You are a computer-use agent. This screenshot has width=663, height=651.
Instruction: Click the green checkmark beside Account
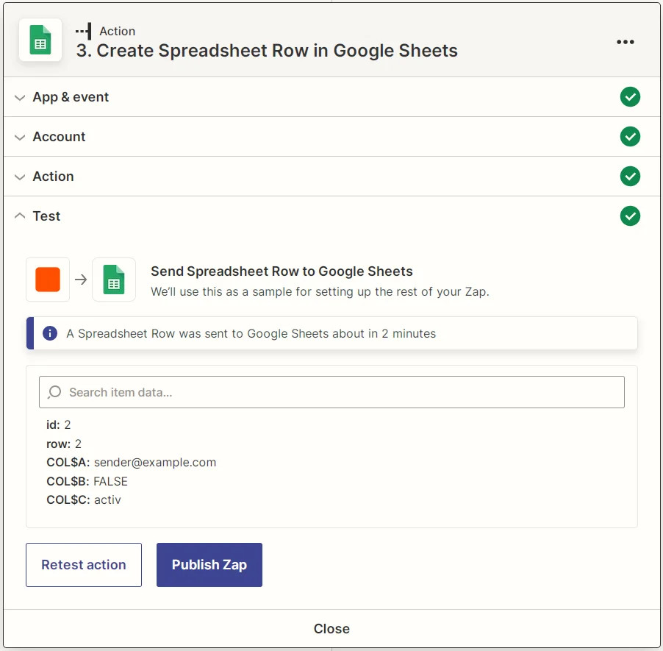click(x=630, y=136)
